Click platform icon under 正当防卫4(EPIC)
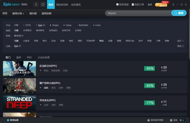The width and height of the screenshot is (190, 123). pyautogui.click(x=41, y=71)
